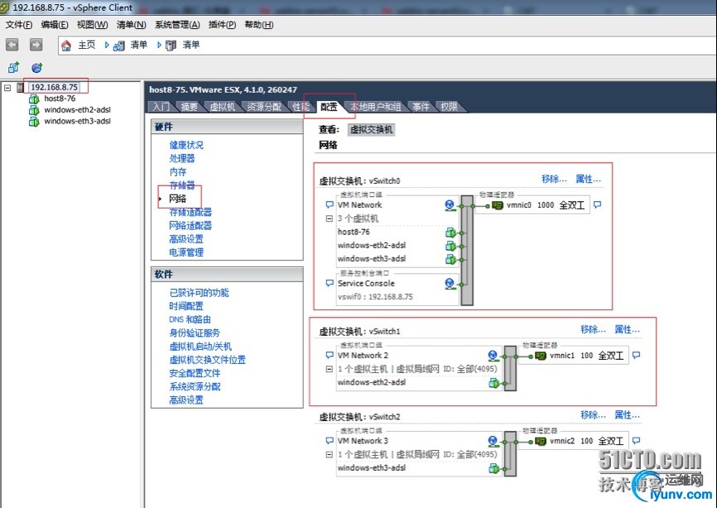717x508 pixels.
Task: Collapse VM Network 3 virtual machine list
Action: pyautogui.click(x=330, y=454)
